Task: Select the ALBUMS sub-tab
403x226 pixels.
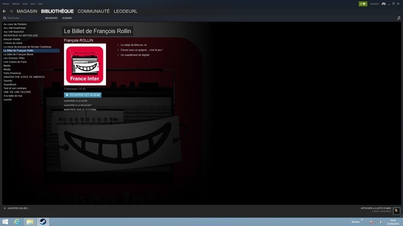Action: (x=67, y=18)
